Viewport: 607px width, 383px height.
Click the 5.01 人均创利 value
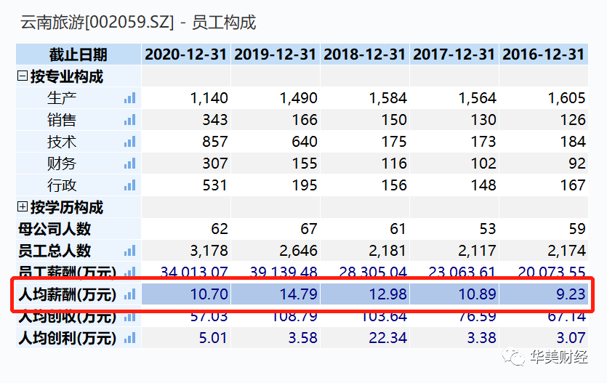213,338
